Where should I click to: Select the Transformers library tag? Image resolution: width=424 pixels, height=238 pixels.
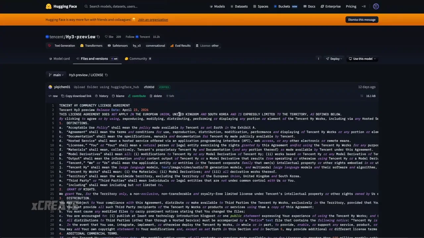tap(91, 46)
